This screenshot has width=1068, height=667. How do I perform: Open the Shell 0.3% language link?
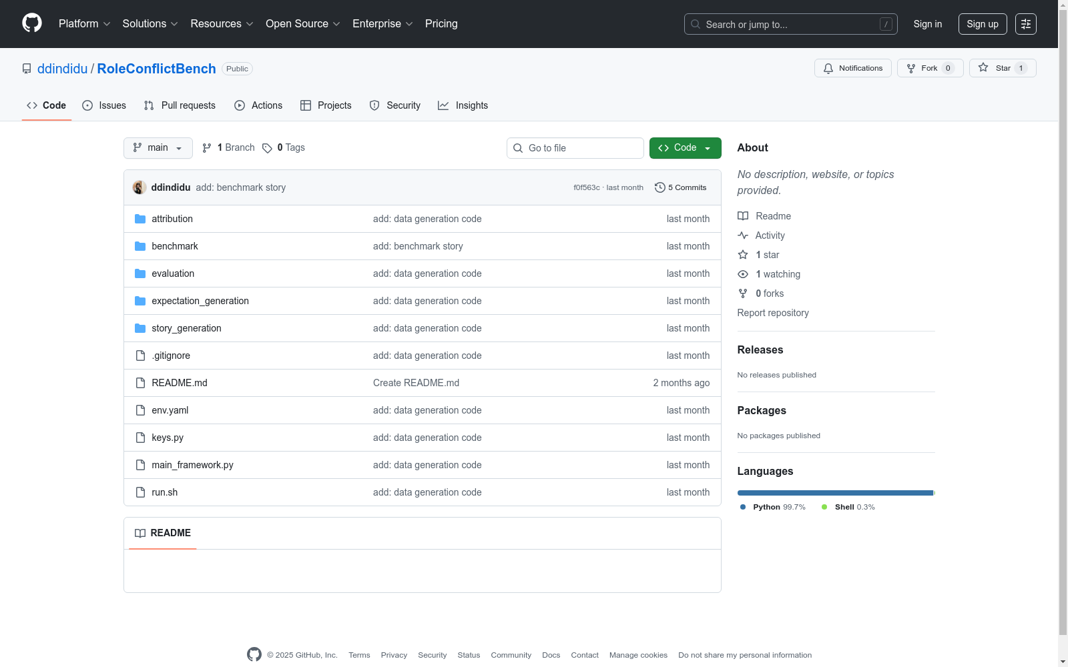point(848,507)
